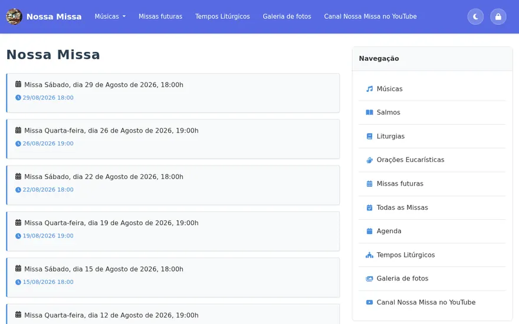Click date link 19/08/2026 19:00

(48, 236)
